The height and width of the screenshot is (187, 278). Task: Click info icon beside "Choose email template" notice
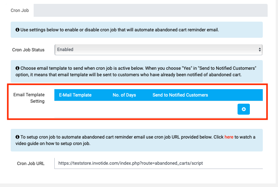pos(17,68)
